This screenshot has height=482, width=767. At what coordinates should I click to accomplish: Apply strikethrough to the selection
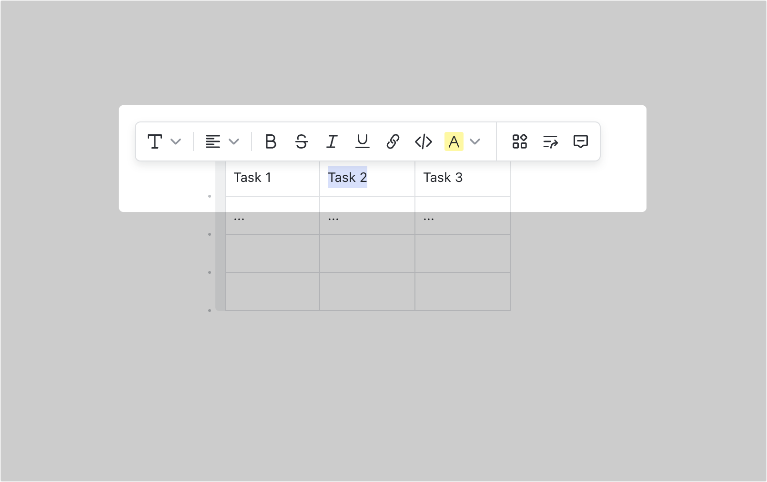point(302,141)
